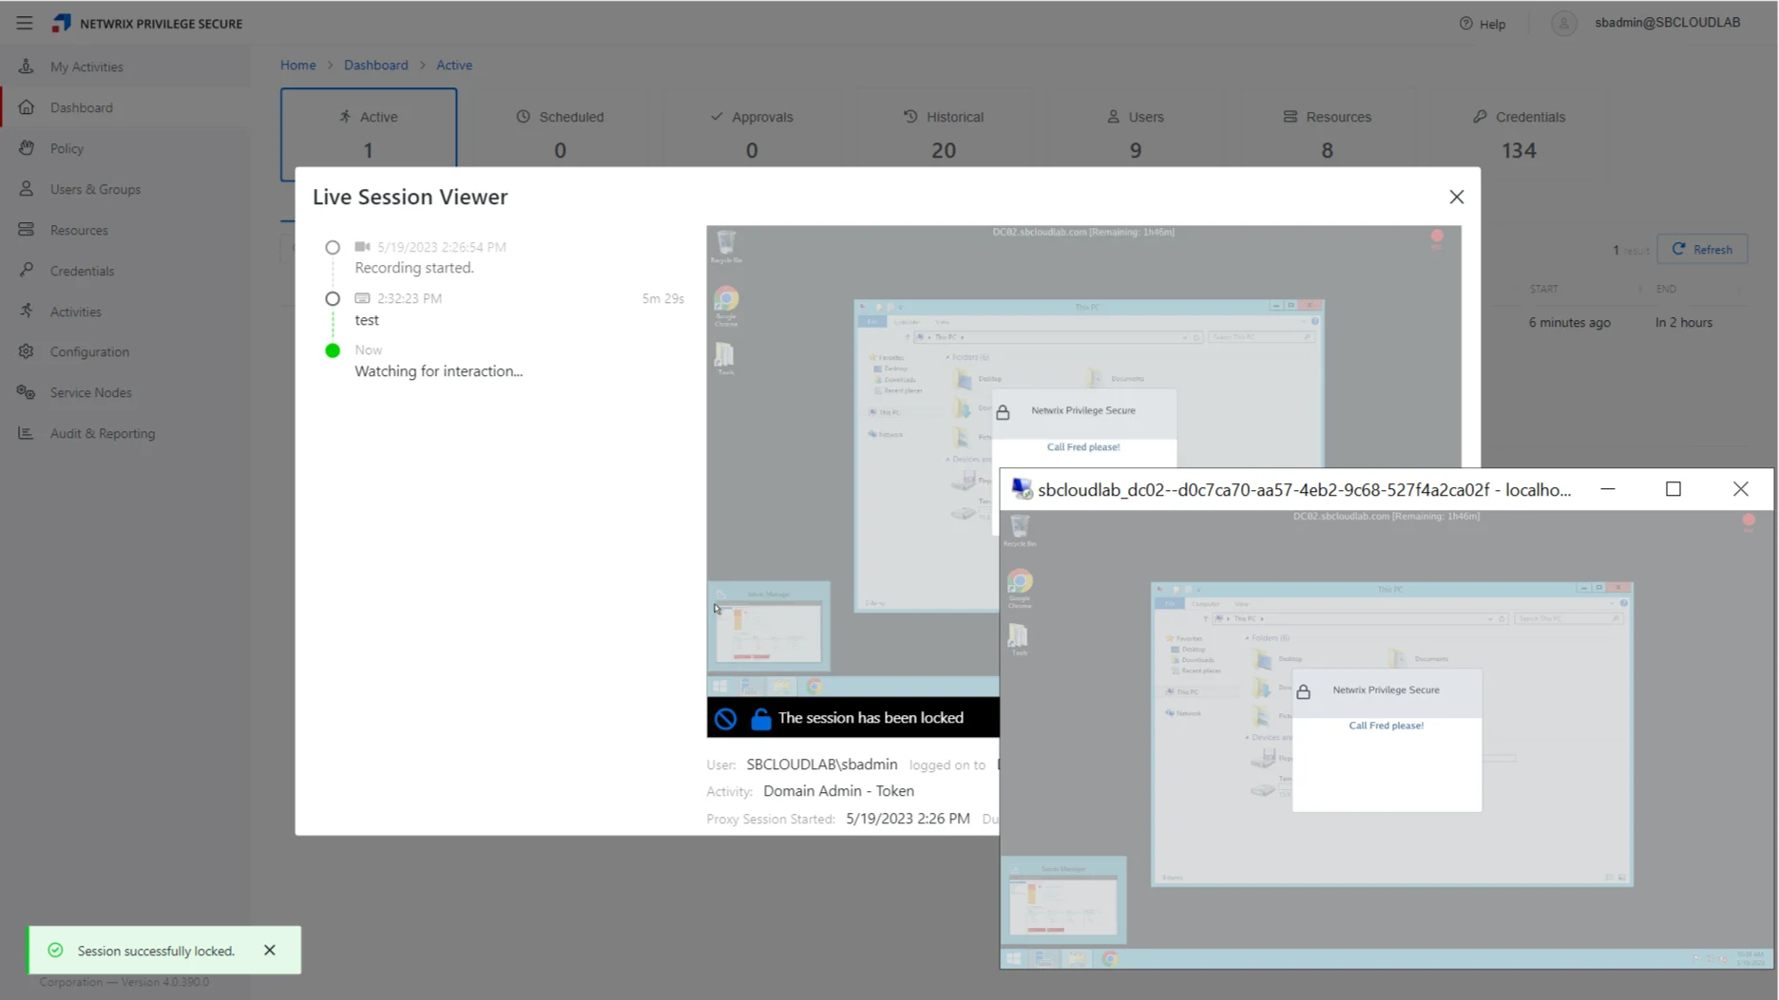Click Chrome in the RDP window taskbar
Image resolution: width=1779 pixels, height=1000 pixels.
tap(1110, 959)
